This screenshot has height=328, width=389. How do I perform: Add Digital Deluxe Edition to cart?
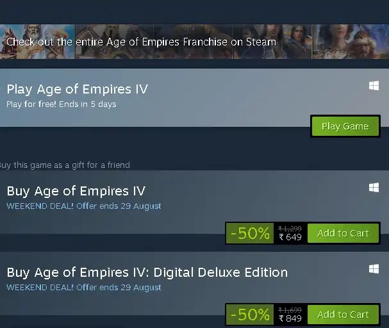click(343, 315)
